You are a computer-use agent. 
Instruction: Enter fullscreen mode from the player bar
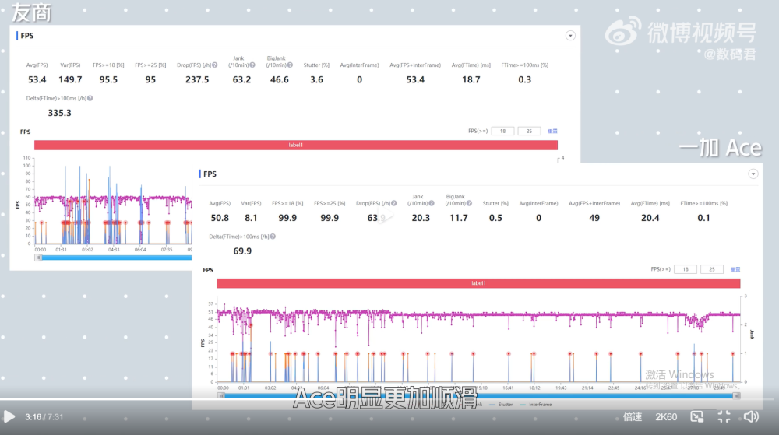[x=724, y=417]
